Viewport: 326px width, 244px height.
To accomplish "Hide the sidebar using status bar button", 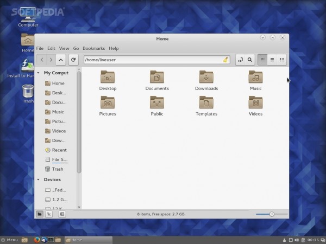I will (x=62, y=214).
